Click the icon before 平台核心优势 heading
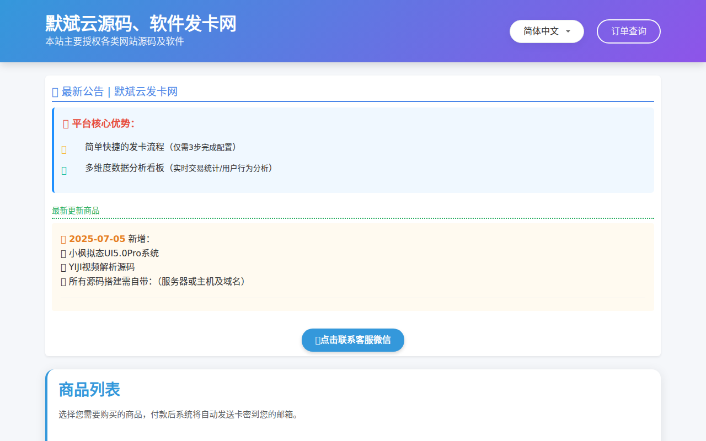The height and width of the screenshot is (441, 706). click(x=65, y=123)
